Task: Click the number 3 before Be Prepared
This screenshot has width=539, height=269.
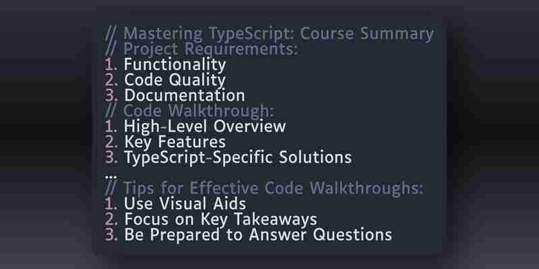Action: pyautogui.click(x=111, y=235)
